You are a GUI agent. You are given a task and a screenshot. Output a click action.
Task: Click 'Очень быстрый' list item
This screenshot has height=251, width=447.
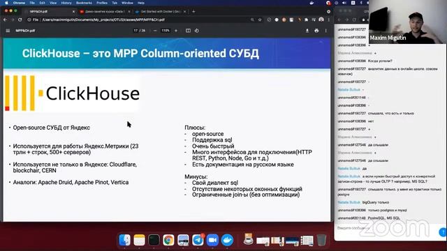[213, 146]
